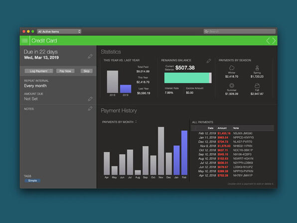
Task: Click the Pay Now button
Action: (x=65, y=71)
